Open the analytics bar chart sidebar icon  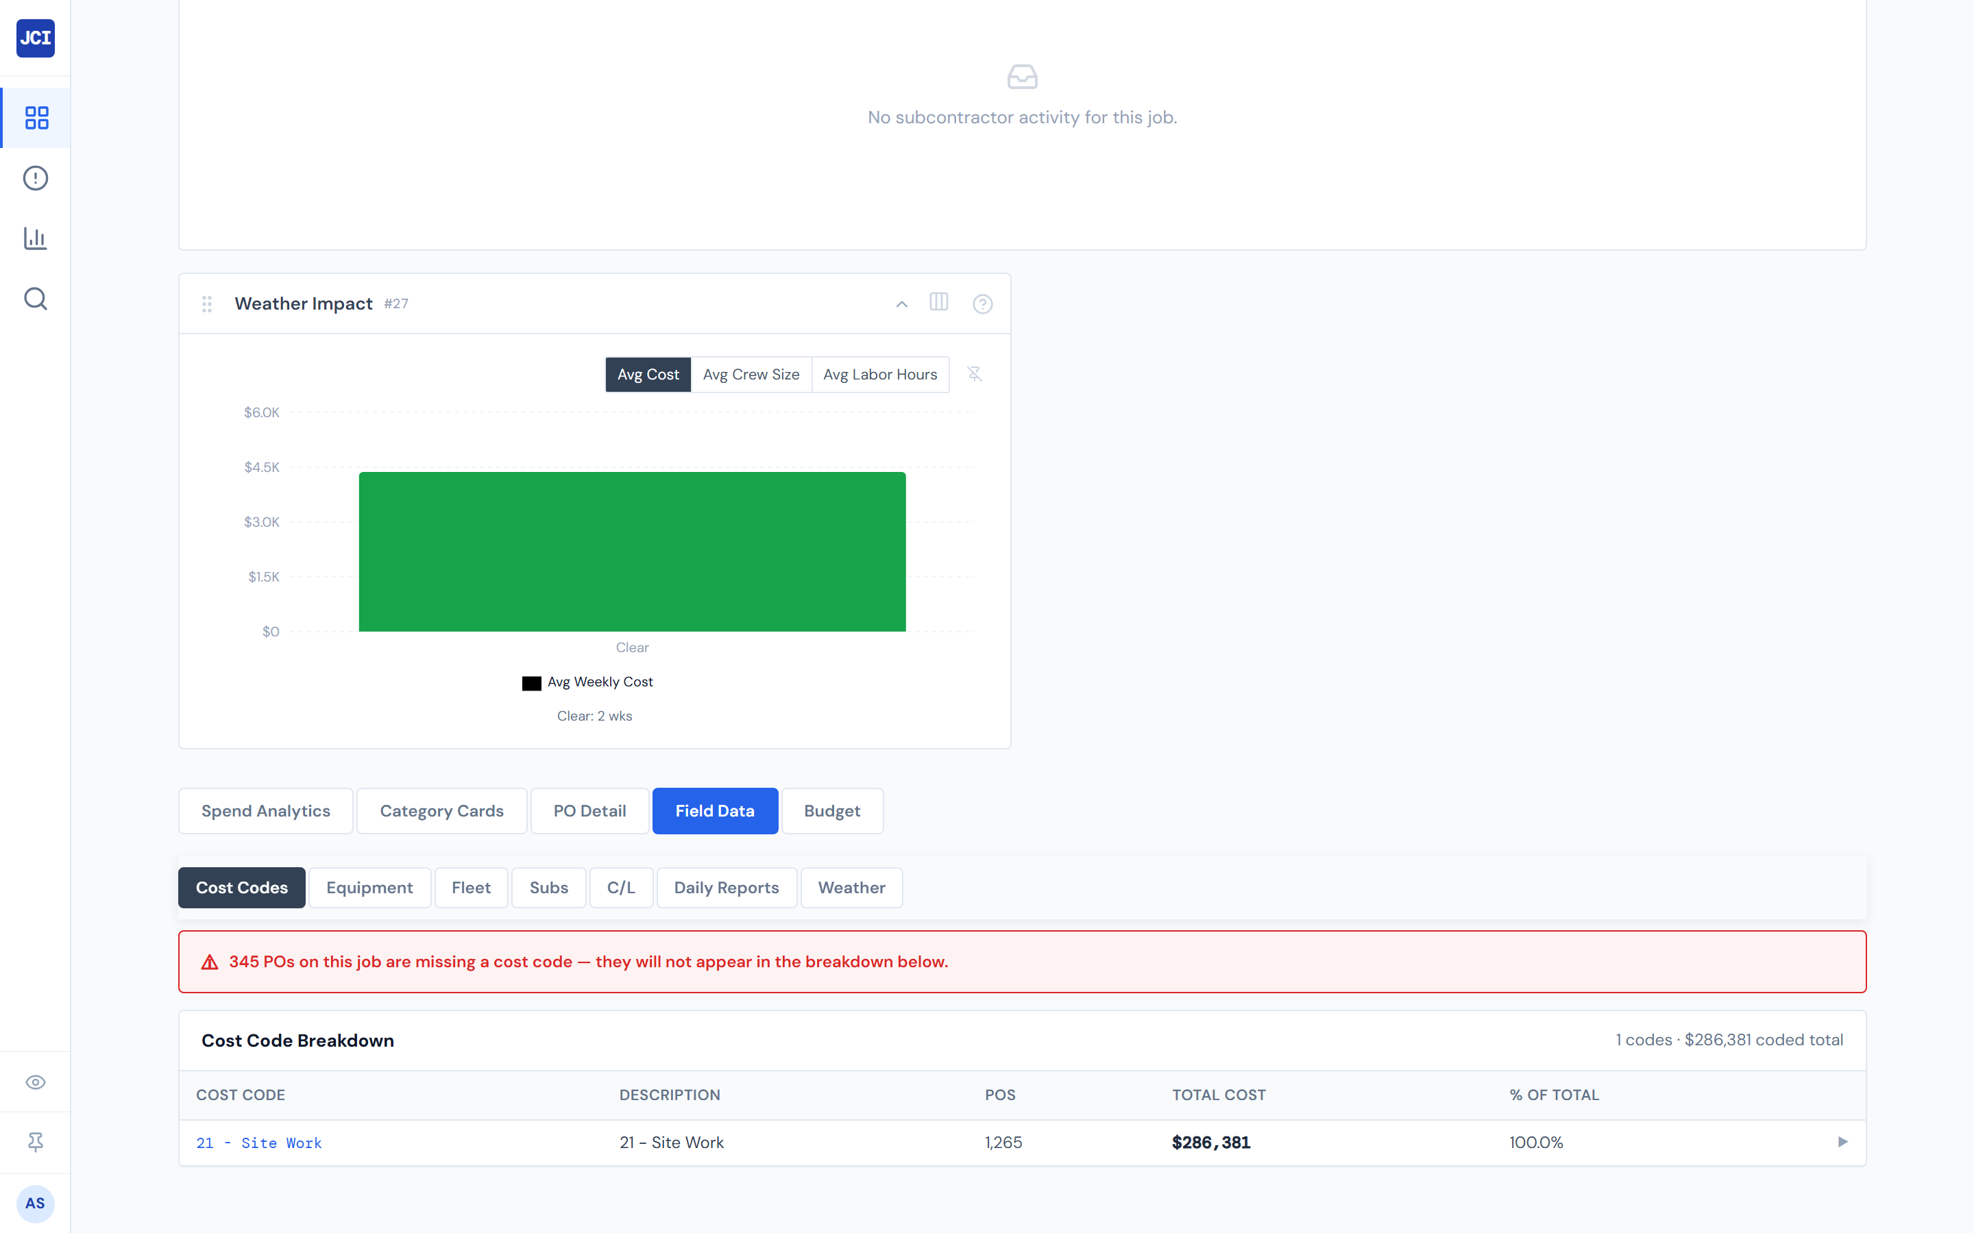[x=35, y=238]
